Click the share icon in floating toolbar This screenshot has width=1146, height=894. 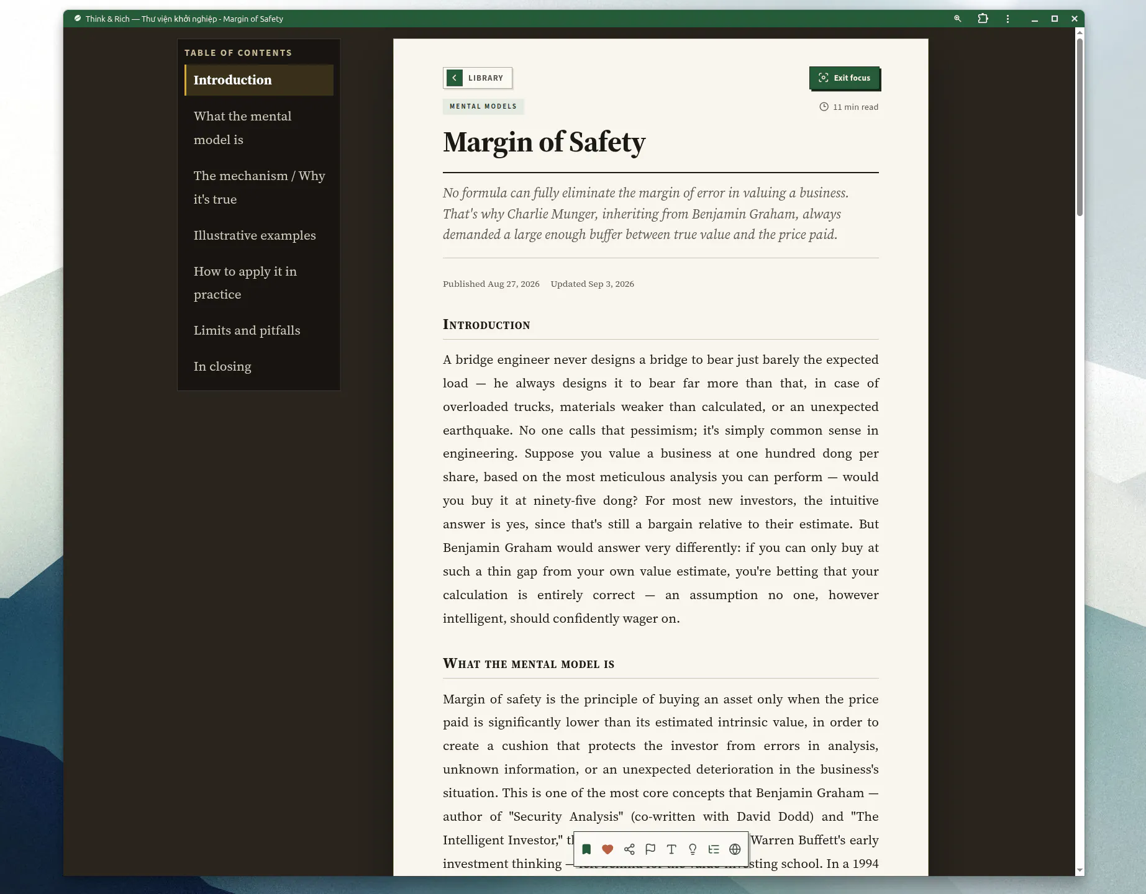pyautogui.click(x=629, y=849)
